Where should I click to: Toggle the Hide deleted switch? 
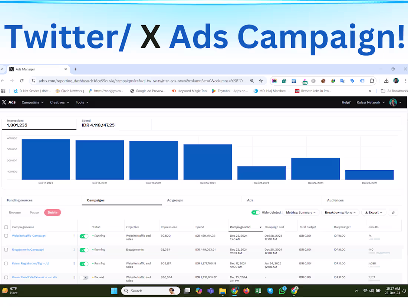point(256,213)
